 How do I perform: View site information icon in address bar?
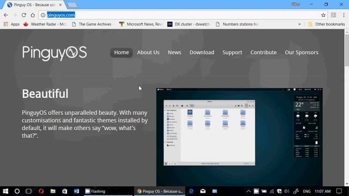click(x=43, y=15)
